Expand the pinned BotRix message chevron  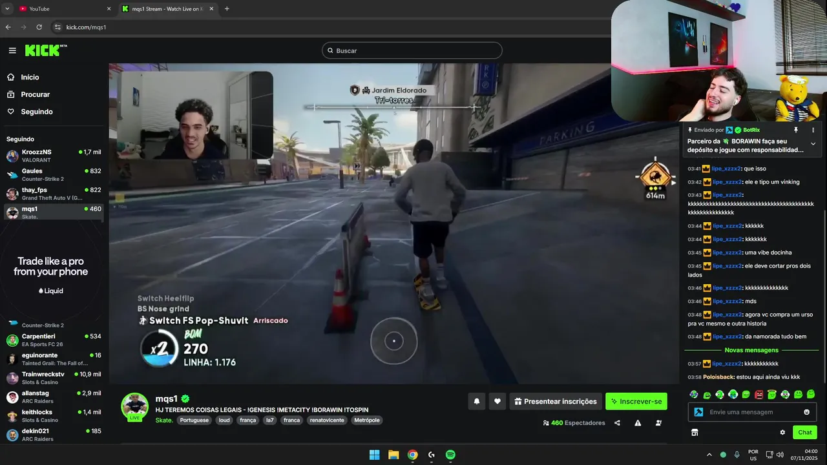click(813, 144)
